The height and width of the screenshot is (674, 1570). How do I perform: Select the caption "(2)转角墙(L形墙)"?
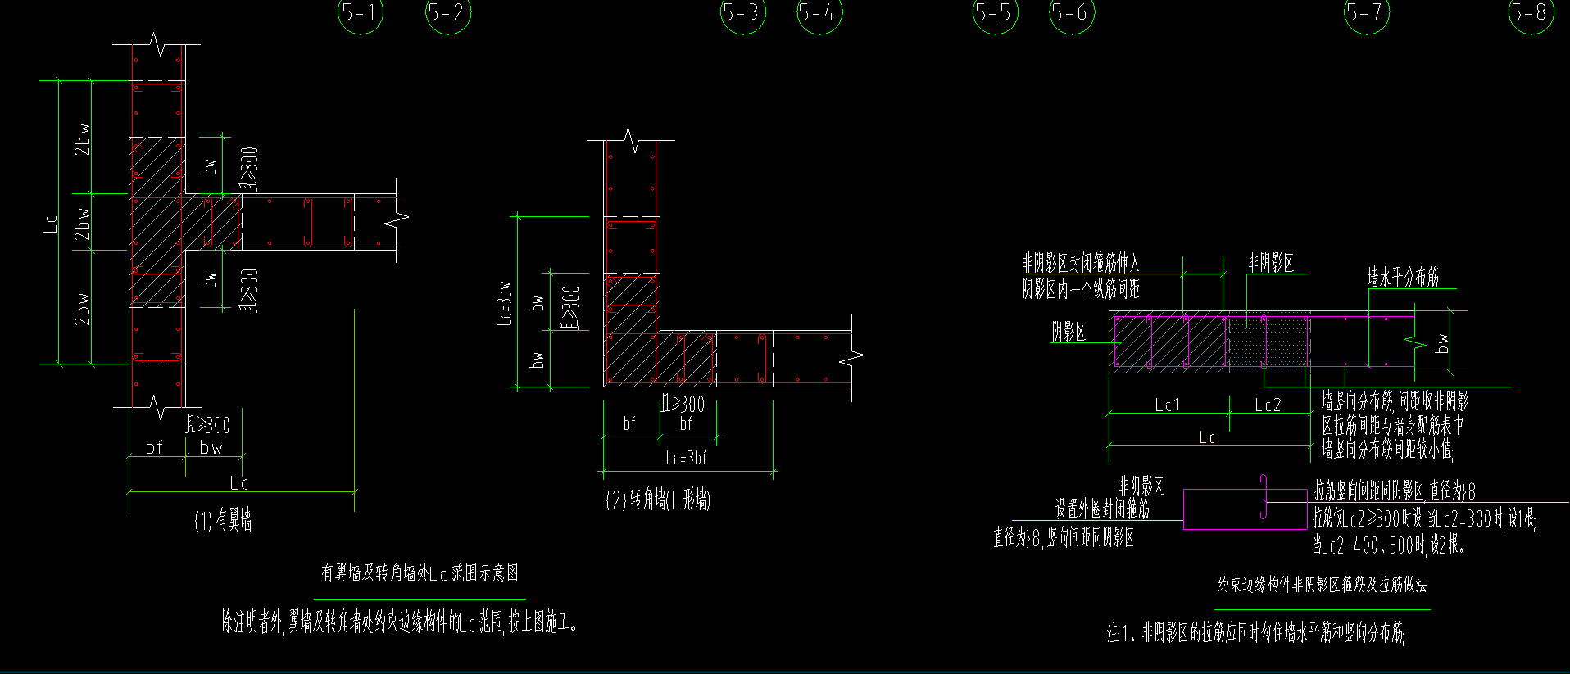[658, 500]
